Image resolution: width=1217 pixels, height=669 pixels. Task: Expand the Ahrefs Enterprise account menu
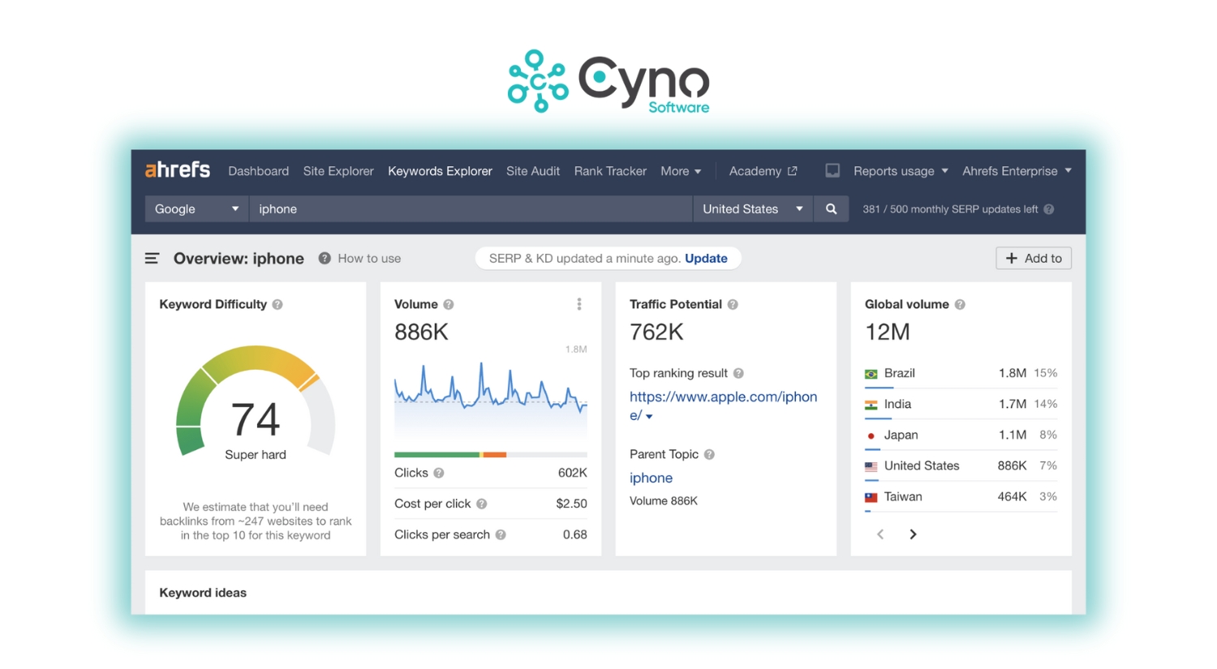[x=1016, y=171]
